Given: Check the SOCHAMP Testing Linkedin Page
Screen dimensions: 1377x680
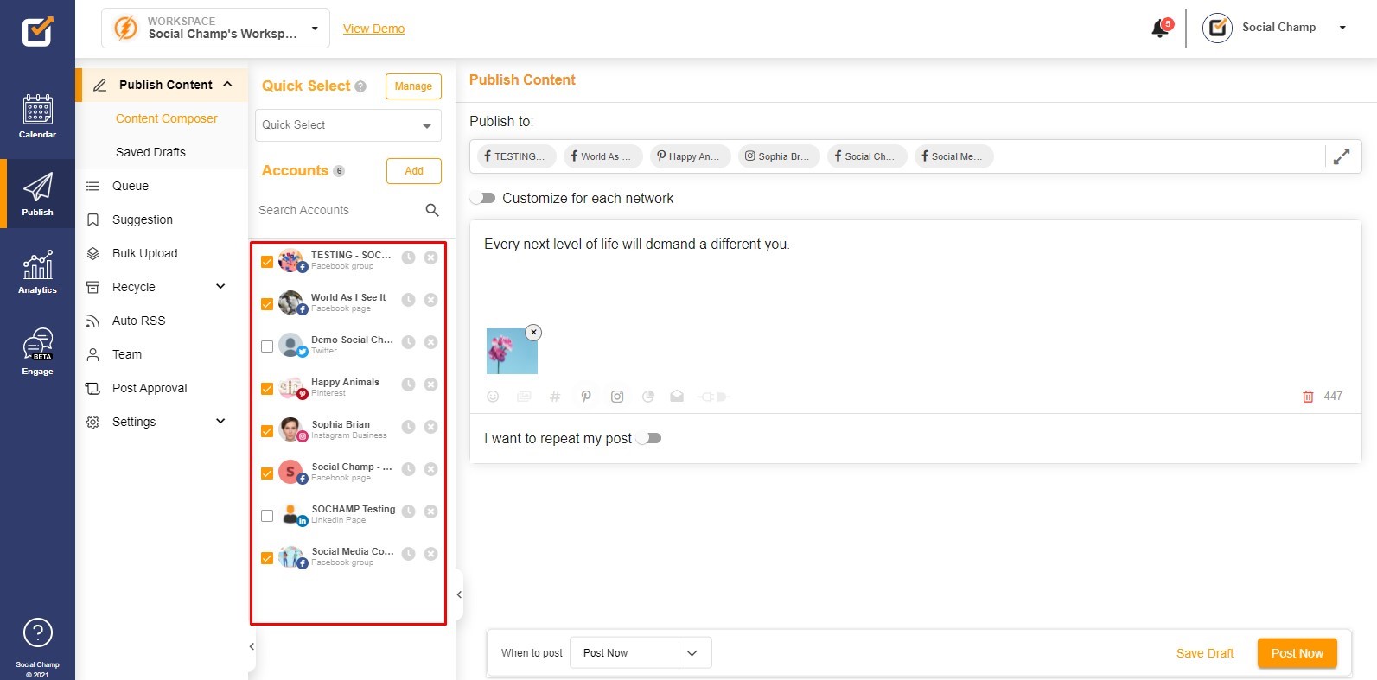Looking at the screenshot, I should [x=267, y=516].
